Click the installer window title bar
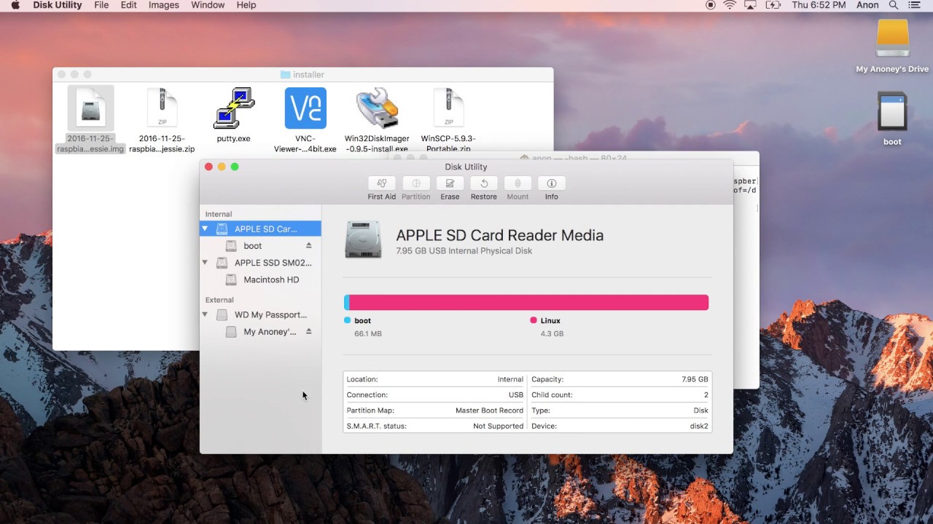Image resolution: width=933 pixels, height=524 pixels. point(302,74)
